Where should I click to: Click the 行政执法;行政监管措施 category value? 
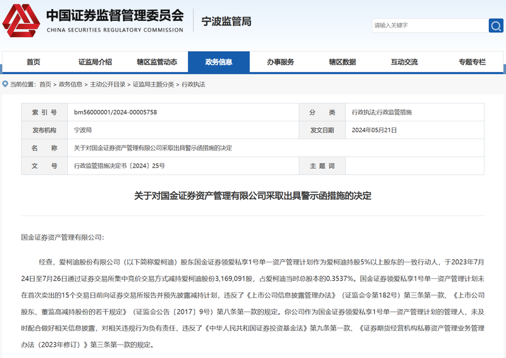coord(382,113)
